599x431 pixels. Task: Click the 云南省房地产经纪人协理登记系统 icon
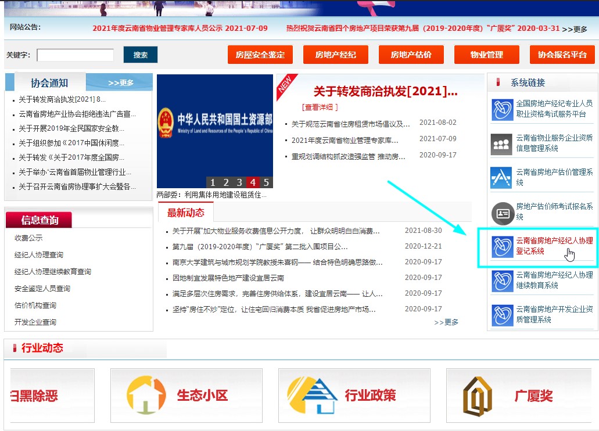pos(502,247)
